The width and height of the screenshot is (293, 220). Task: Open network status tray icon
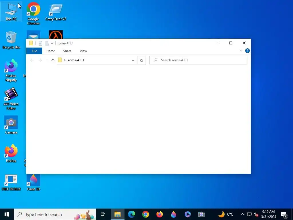click(x=249, y=214)
